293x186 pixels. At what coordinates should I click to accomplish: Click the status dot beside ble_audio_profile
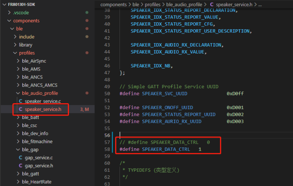87,93
